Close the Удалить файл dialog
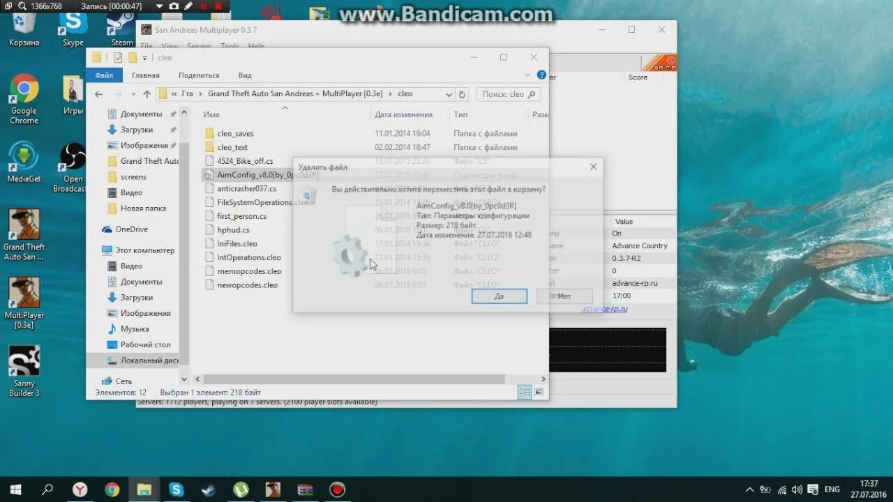Screen dimensions: 893x502 593,167
